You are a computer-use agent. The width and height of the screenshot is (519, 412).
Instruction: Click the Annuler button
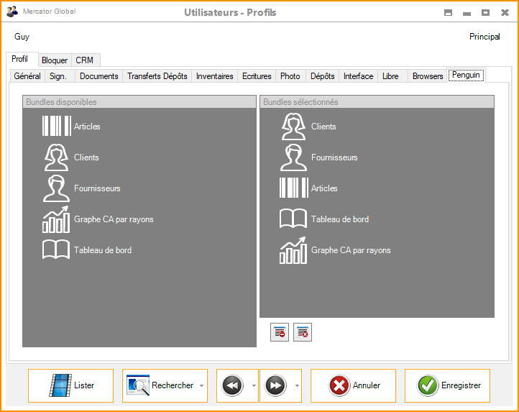[353, 386]
